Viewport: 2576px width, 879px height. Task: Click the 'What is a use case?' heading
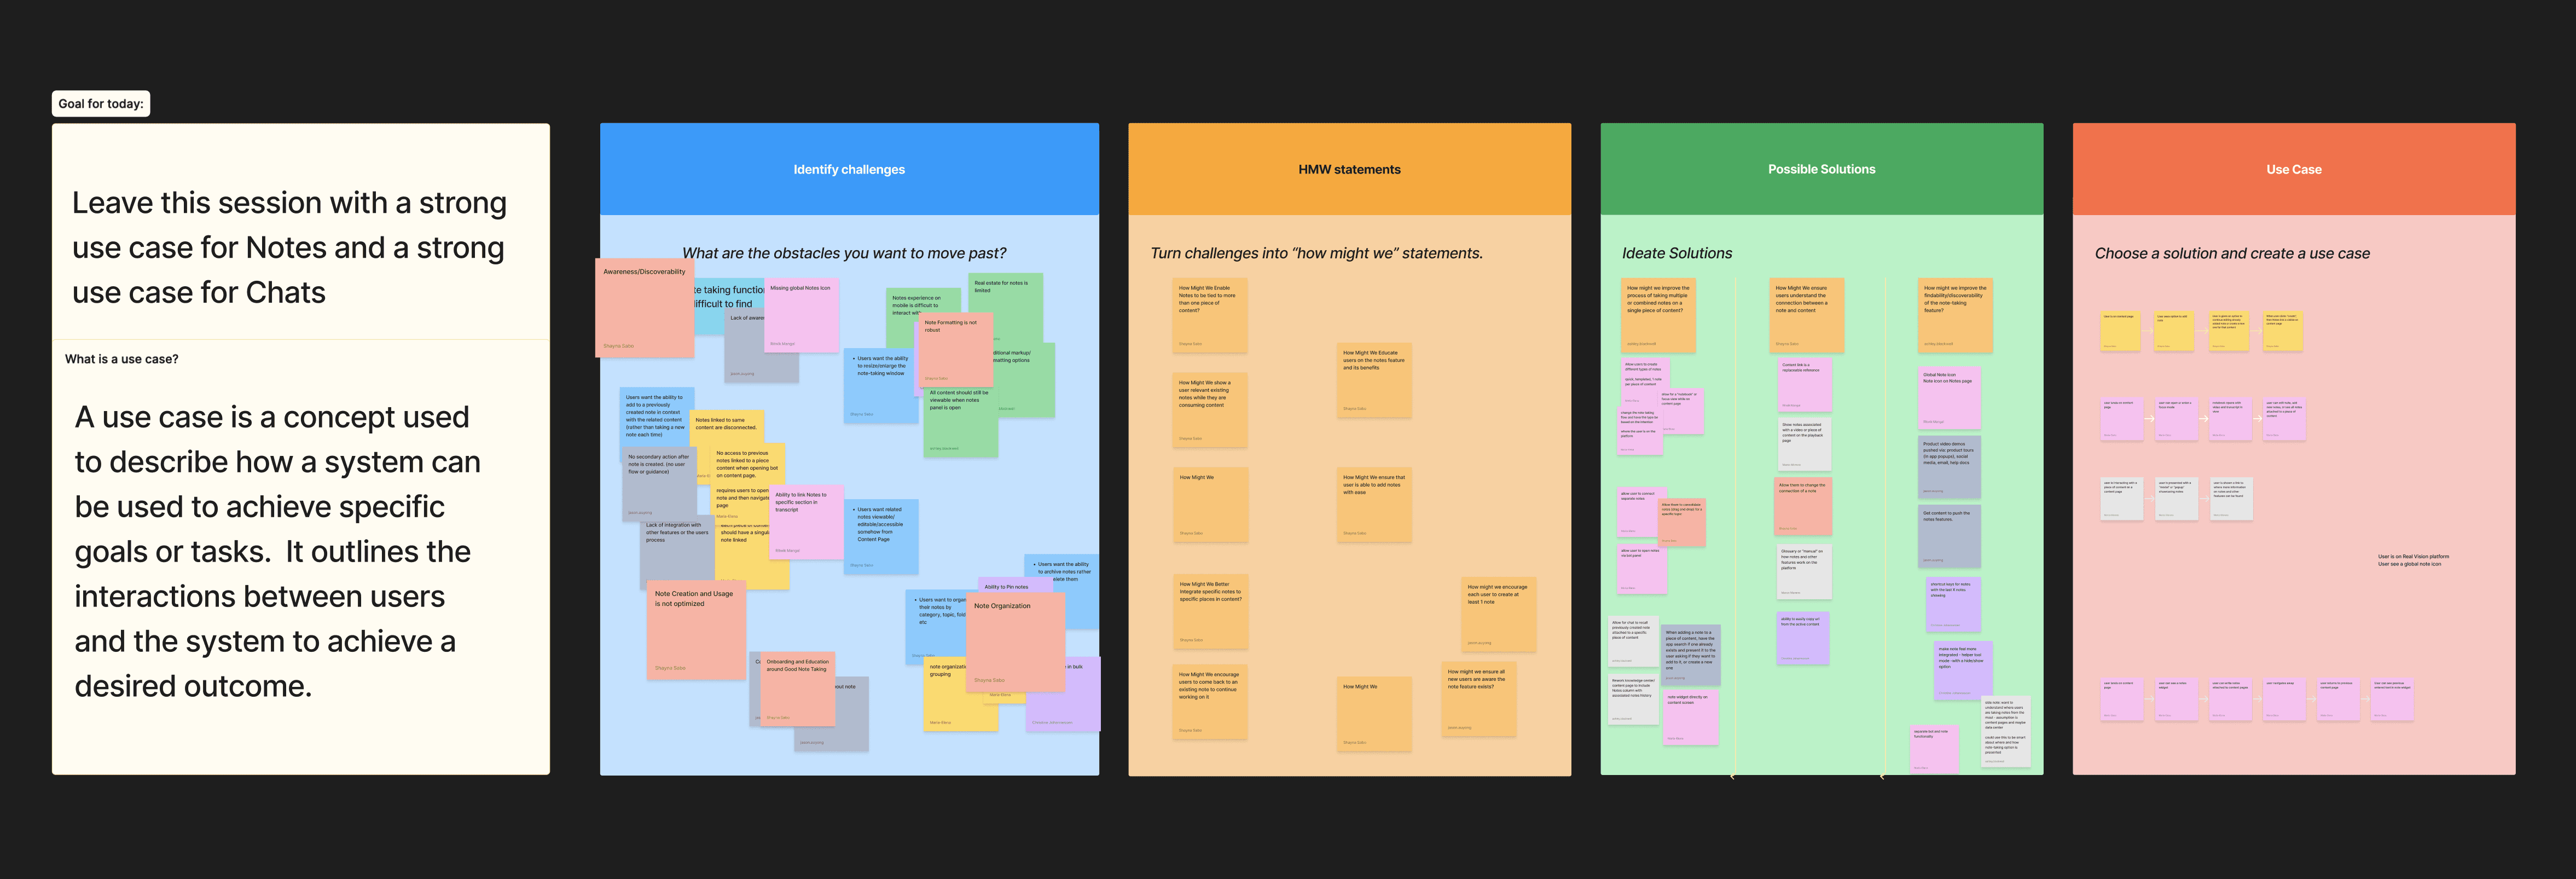pos(122,359)
